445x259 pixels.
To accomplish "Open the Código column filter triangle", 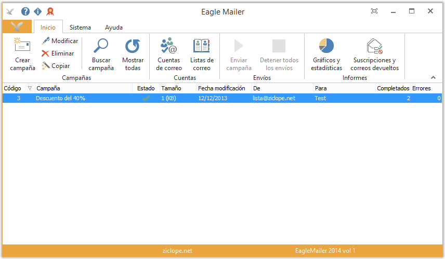I will coord(30,88).
